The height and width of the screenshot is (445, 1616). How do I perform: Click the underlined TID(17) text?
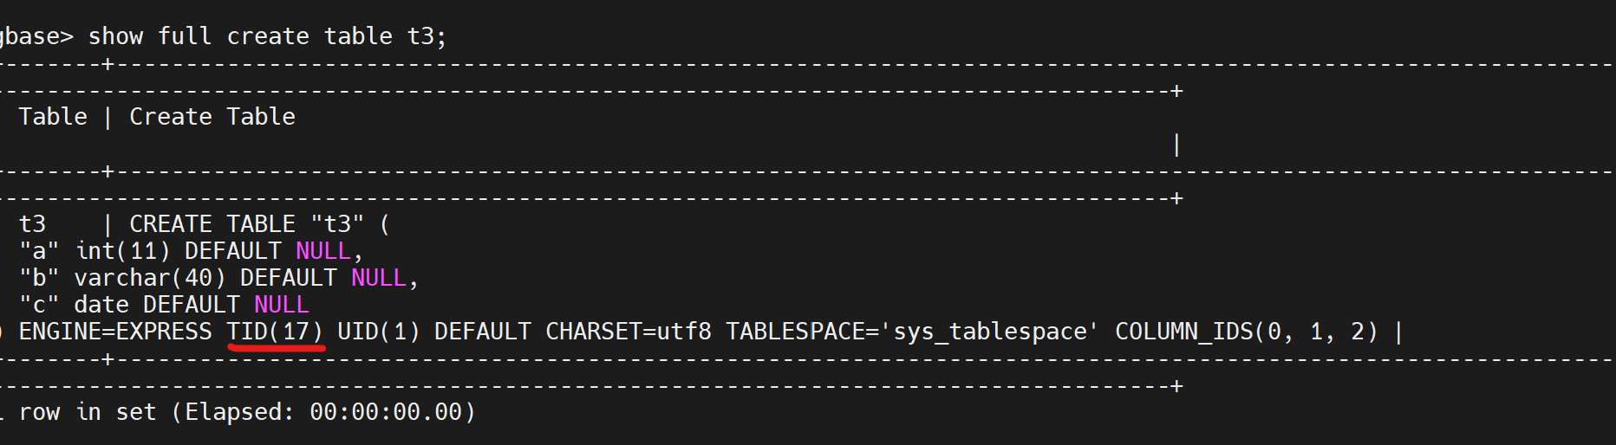(x=274, y=332)
